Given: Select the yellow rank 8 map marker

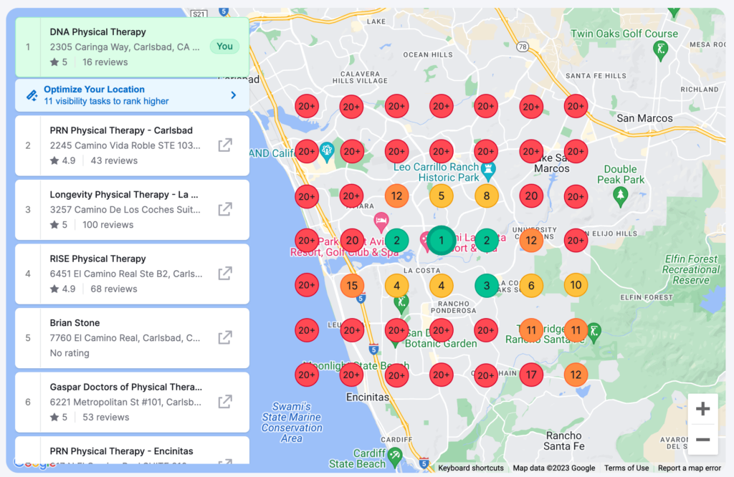Looking at the screenshot, I should pos(487,196).
